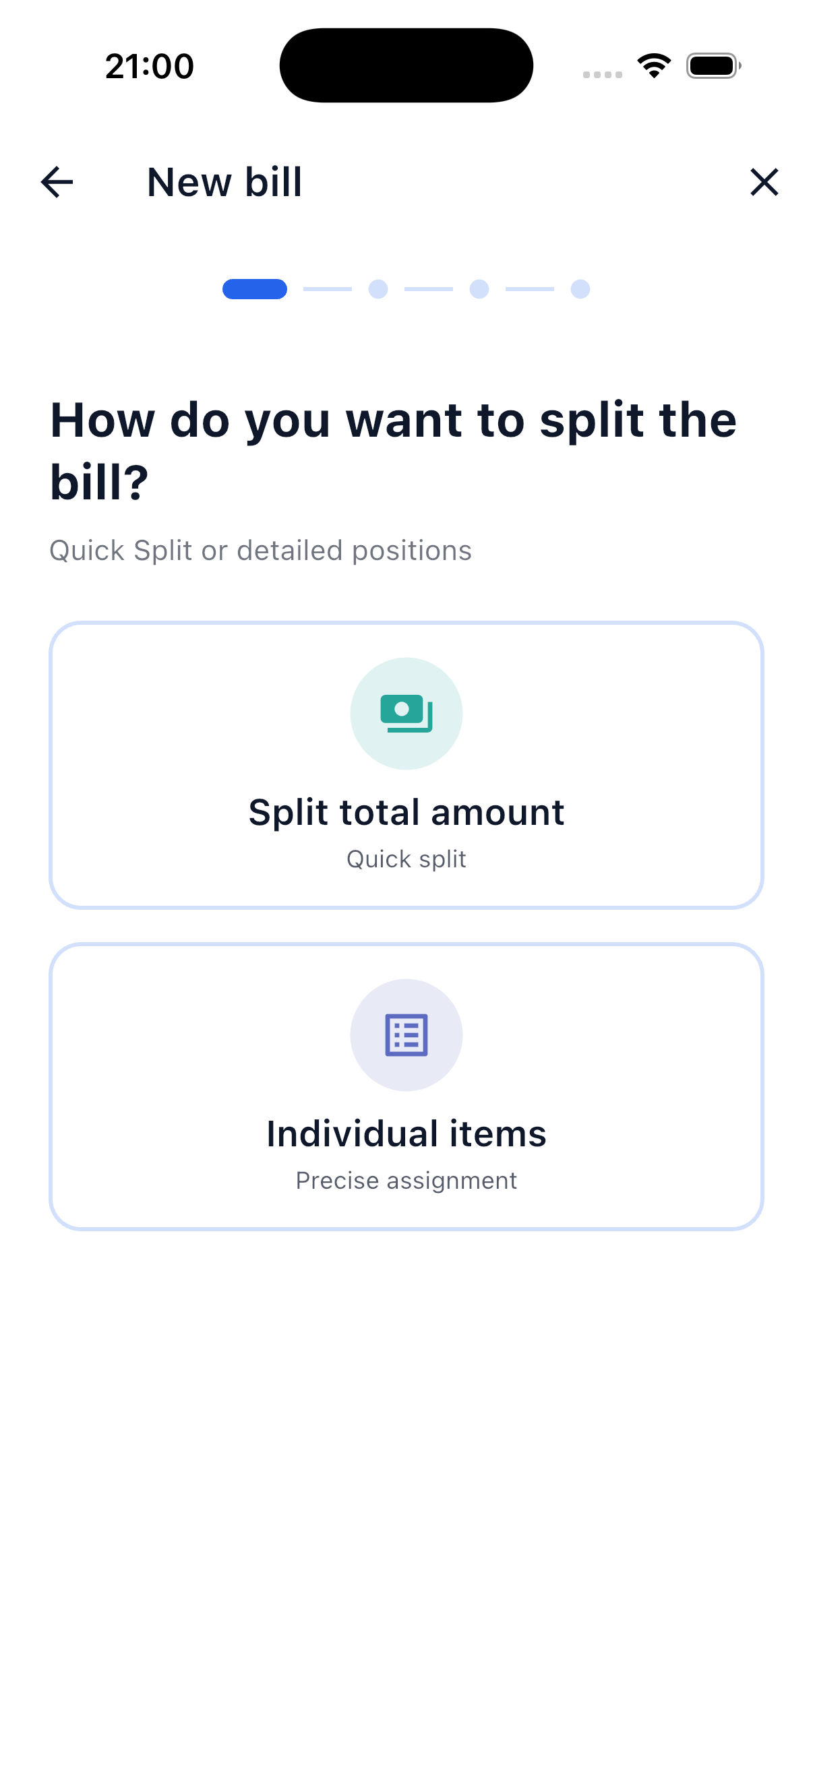
Task: Jump to the third step dot
Action: (479, 289)
